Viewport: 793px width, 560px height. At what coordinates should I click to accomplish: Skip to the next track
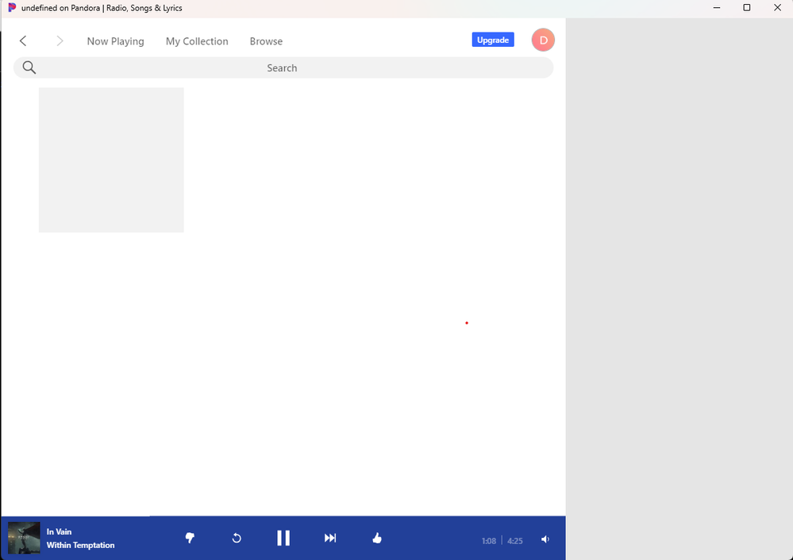(x=330, y=538)
